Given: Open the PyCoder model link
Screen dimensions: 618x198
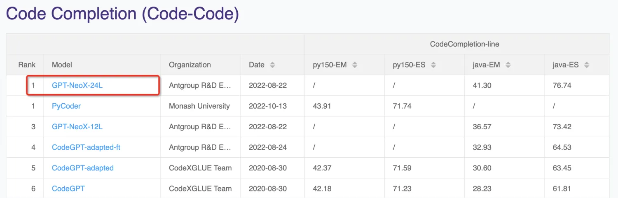Looking at the screenshot, I should coord(66,106).
